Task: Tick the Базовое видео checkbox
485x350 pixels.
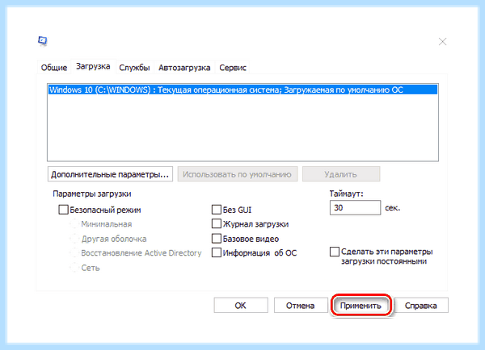Action: (x=217, y=239)
